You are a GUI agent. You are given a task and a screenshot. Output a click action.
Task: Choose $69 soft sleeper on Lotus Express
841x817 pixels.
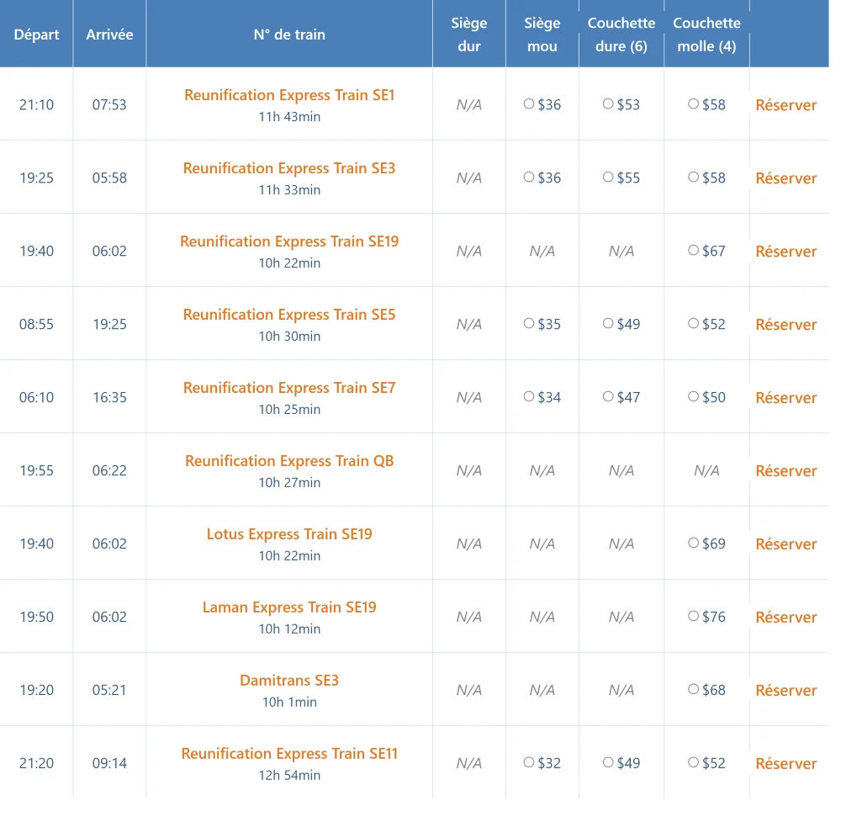point(694,543)
